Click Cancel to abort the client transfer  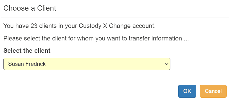213,91
